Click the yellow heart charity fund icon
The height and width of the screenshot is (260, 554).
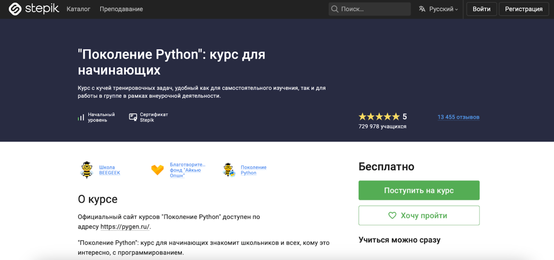[157, 170]
